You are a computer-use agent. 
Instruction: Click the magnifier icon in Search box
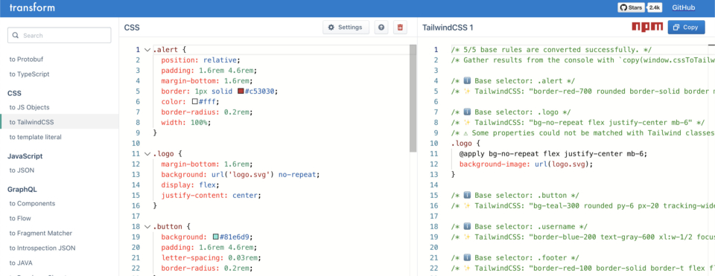pos(16,35)
